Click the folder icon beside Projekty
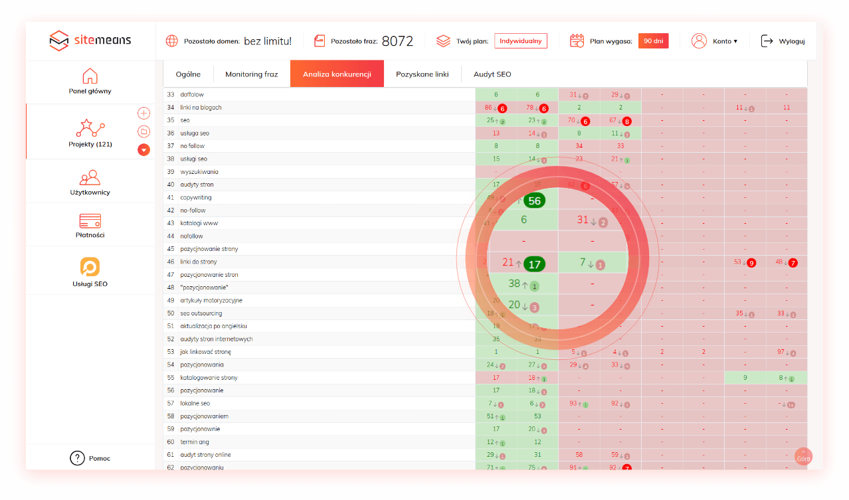The height and width of the screenshot is (500, 849). coord(143,131)
